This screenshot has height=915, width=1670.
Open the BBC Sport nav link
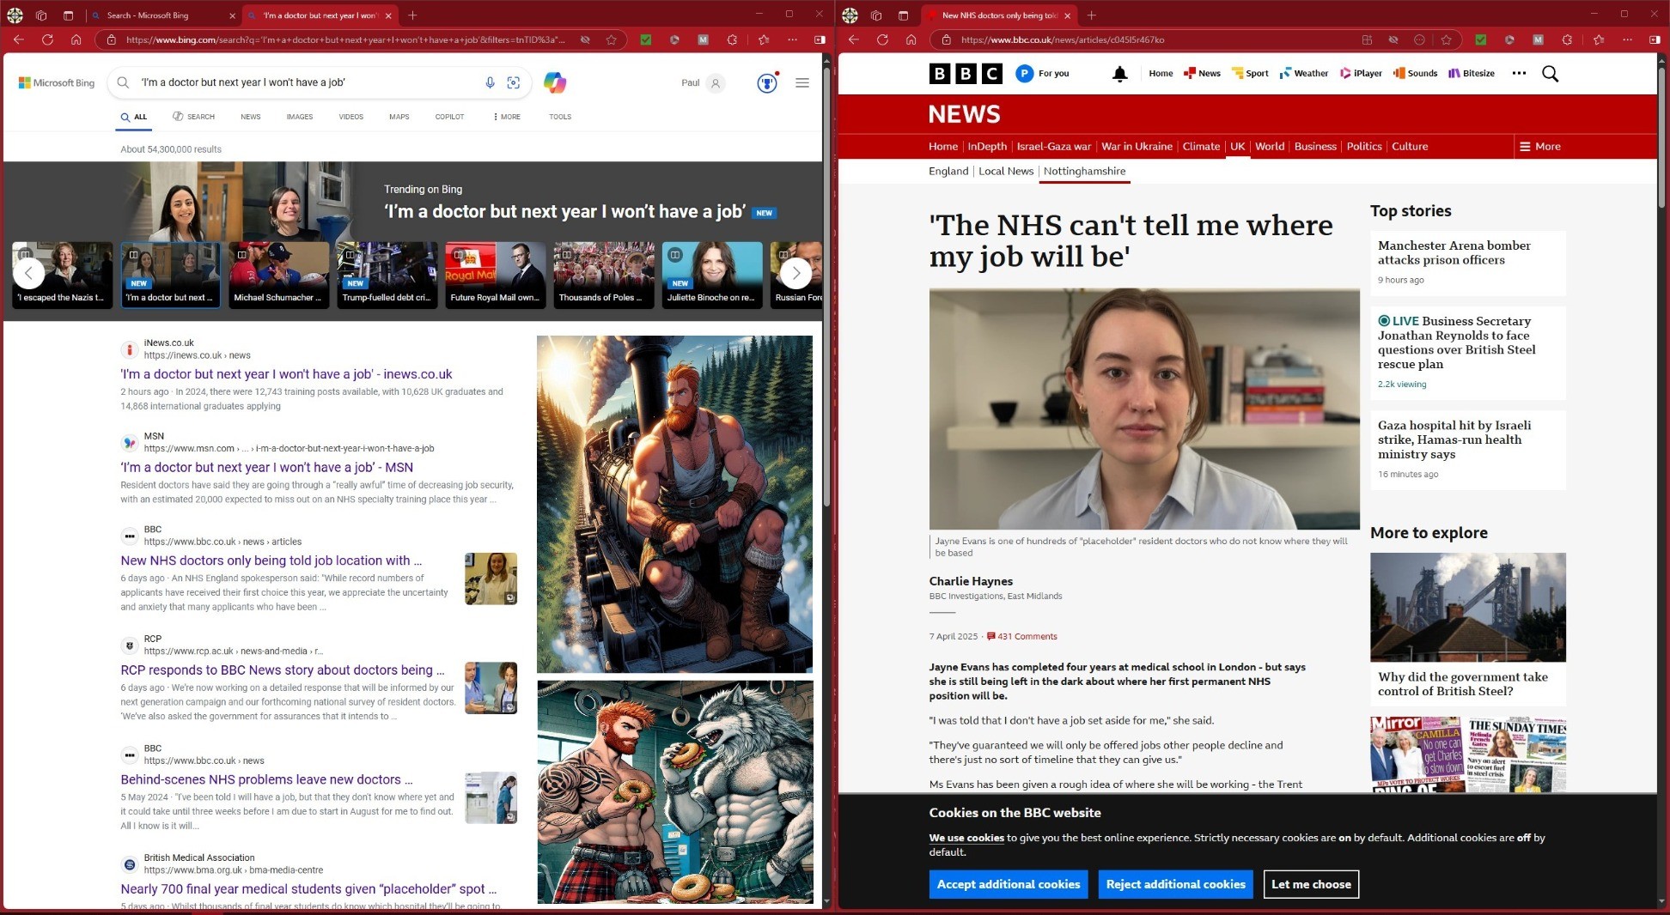(x=1250, y=74)
